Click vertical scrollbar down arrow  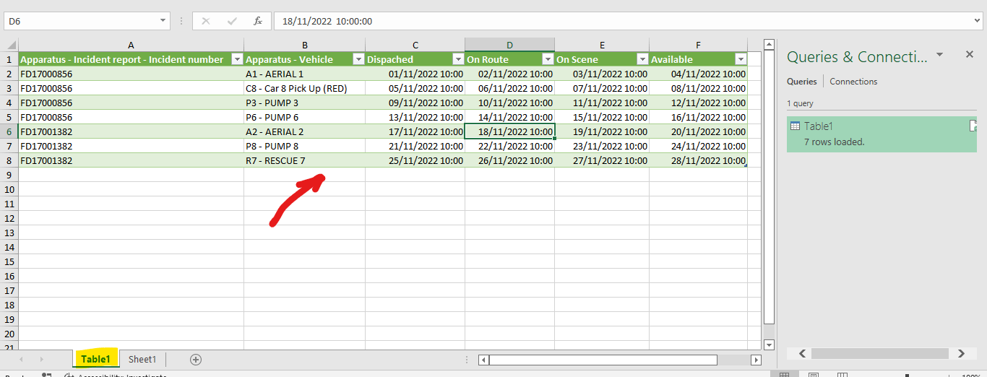pyautogui.click(x=769, y=344)
